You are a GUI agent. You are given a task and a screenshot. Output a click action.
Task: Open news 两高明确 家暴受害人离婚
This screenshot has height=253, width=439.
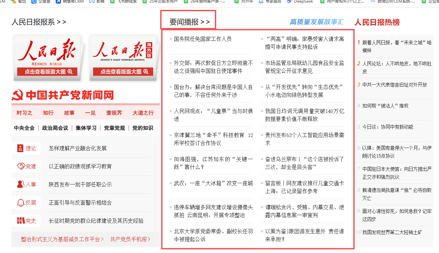tap(305, 43)
